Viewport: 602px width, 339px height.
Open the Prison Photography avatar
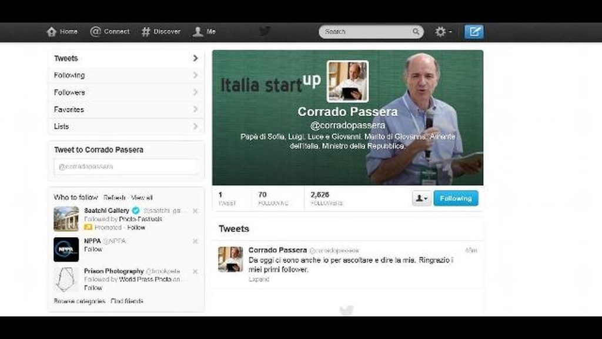66,280
